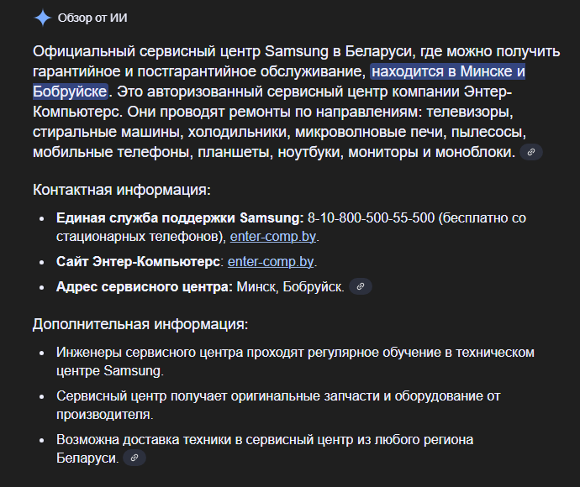
Task: Click the "Контактная информация:" heading
Action: tap(122, 189)
